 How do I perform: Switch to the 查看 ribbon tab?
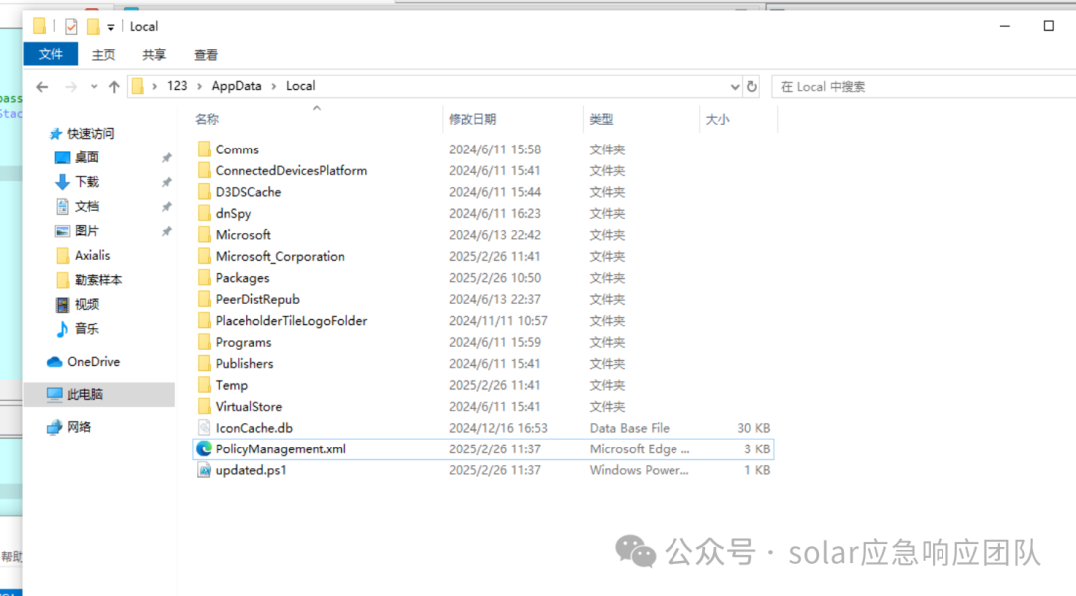click(x=206, y=54)
